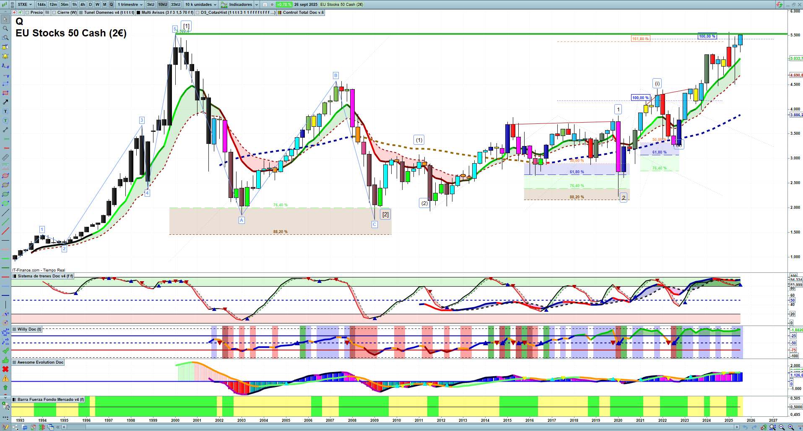The height and width of the screenshot is (431, 803).
Task: Click the scroll-right arrow of time scrollbar
Action: pyautogui.click(x=737, y=427)
